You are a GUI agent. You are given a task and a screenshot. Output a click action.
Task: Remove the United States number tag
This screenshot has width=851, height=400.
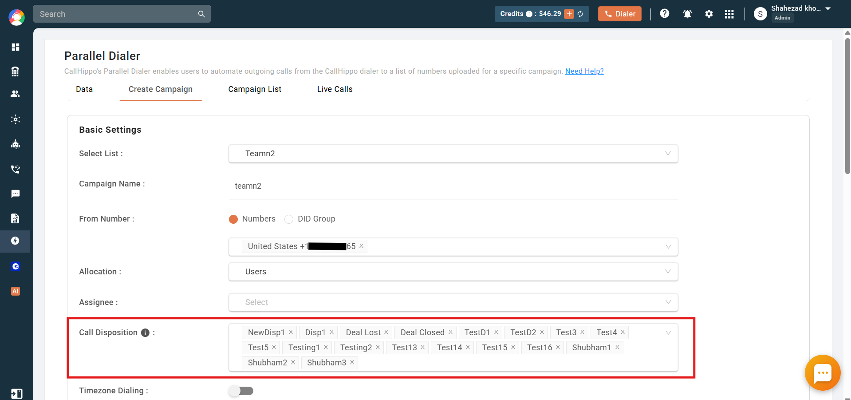coord(361,246)
